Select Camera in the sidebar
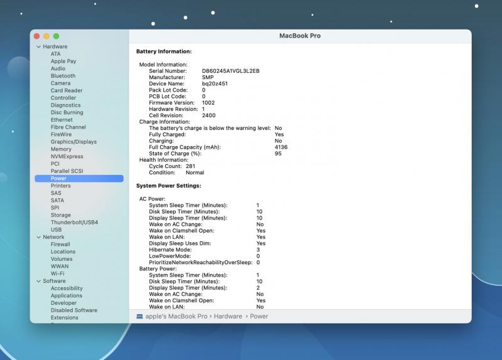The width and height of the screenshot is (502, 360). (x=60, y=83)
